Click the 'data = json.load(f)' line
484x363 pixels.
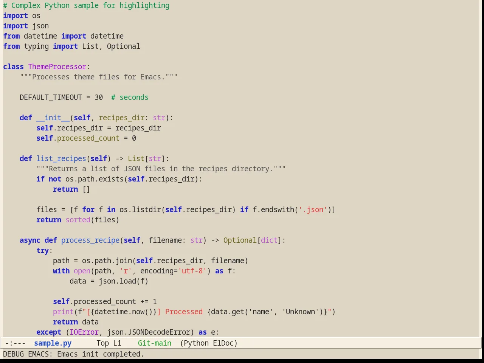pyautogui.click(x=109, y=281)
